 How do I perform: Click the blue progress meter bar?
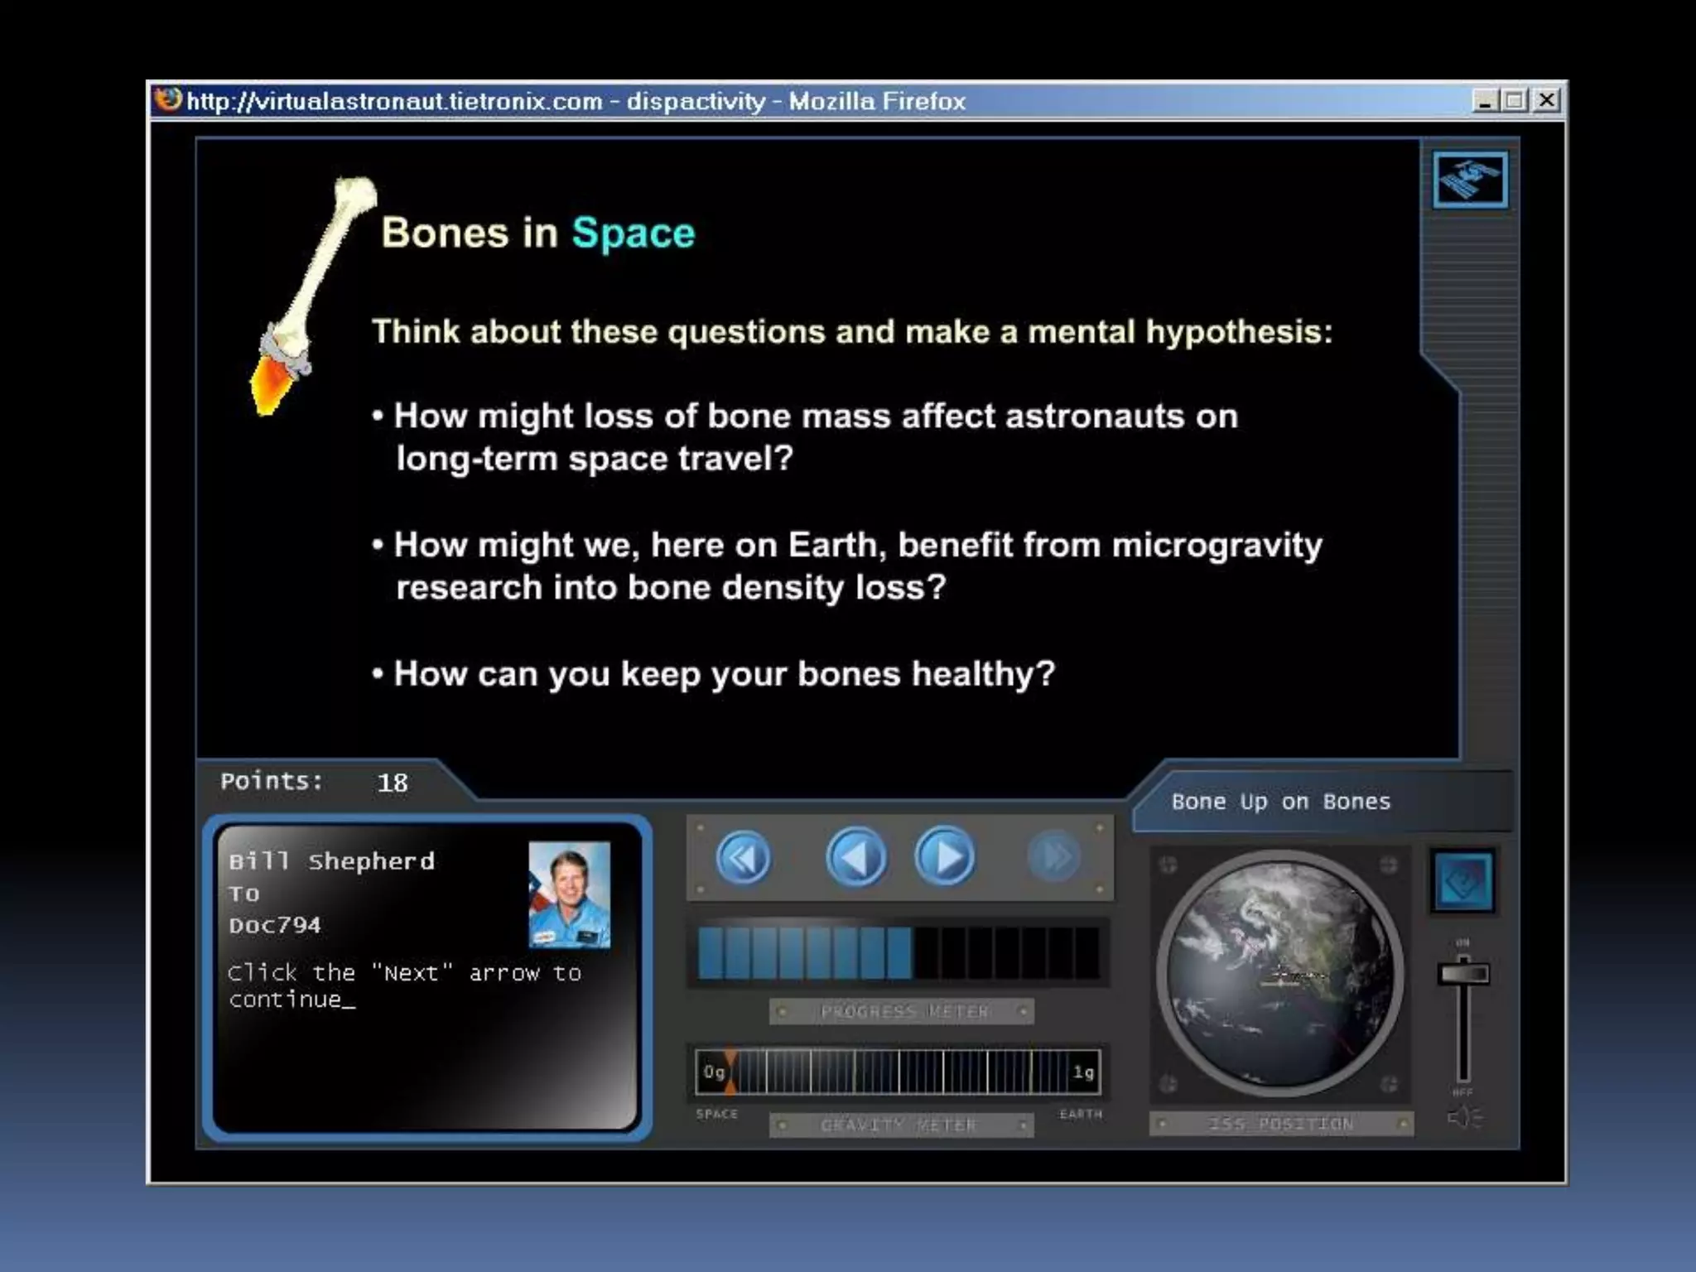click(x=899, y=953)
